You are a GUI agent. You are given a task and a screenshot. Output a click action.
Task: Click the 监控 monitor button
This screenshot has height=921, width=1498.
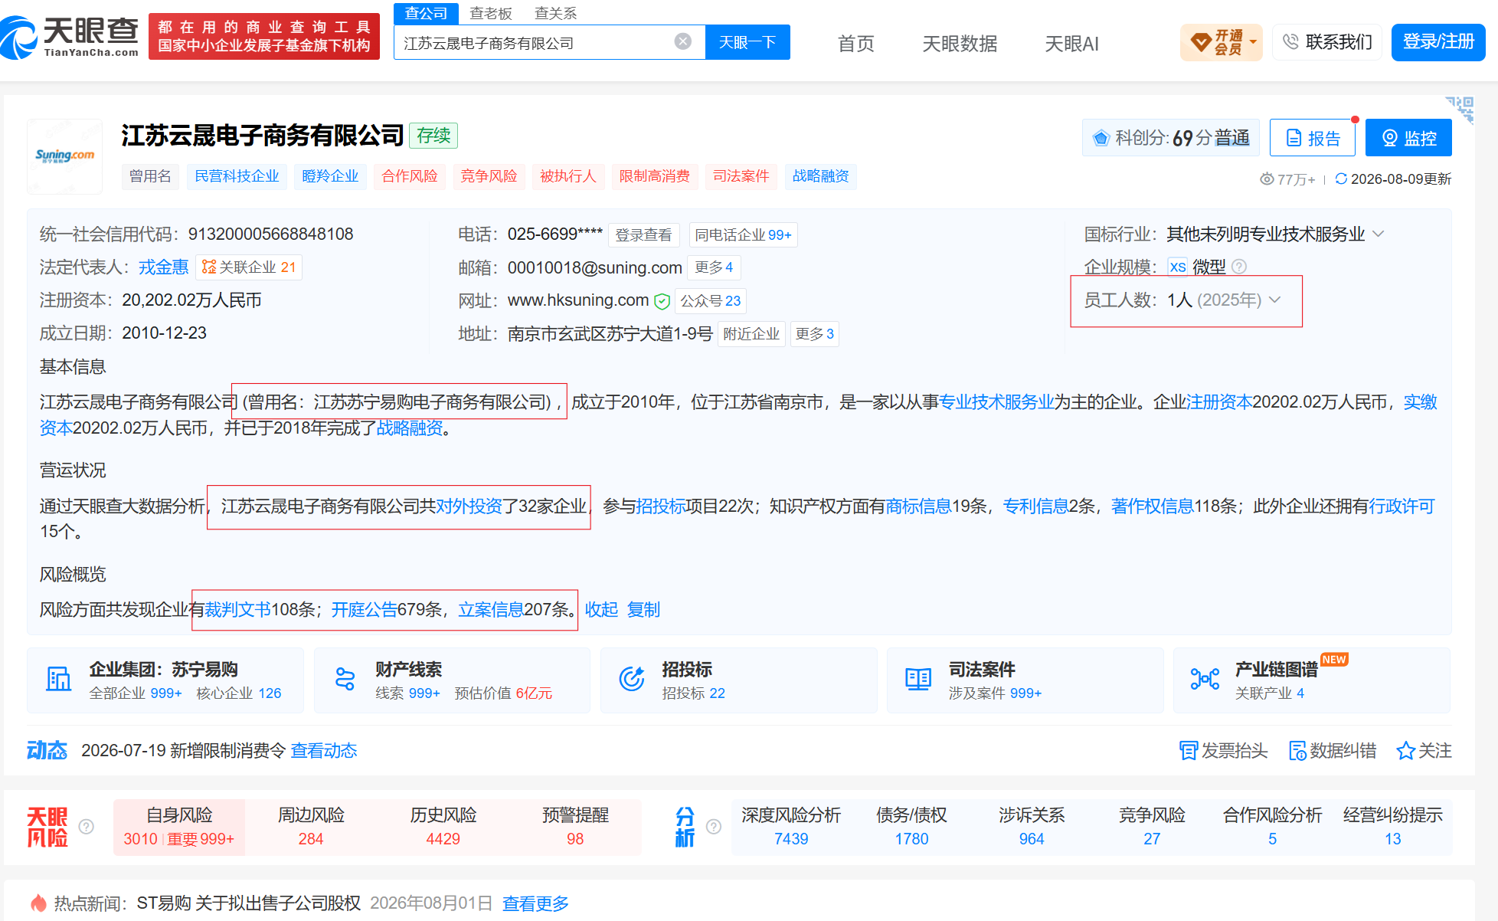click(1408, 138)
